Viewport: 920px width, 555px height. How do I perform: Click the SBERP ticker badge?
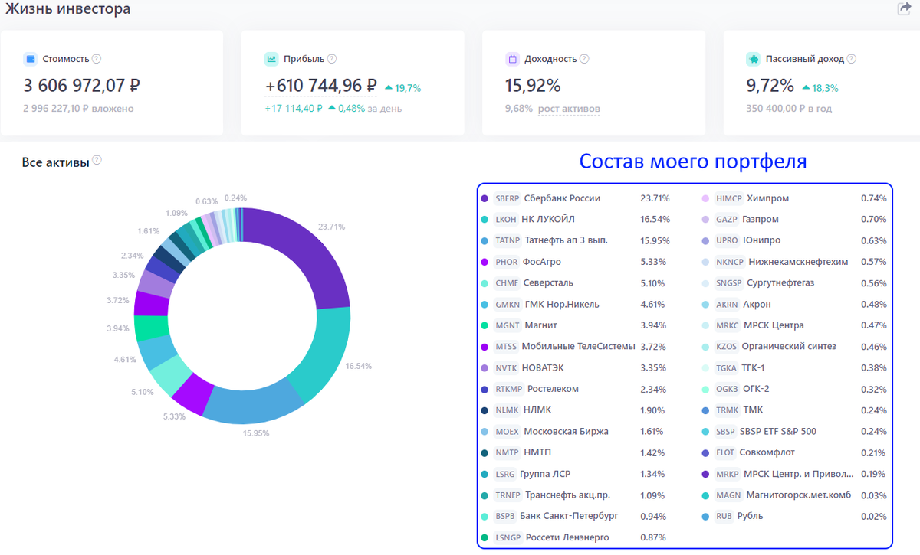tap(507, 198)
